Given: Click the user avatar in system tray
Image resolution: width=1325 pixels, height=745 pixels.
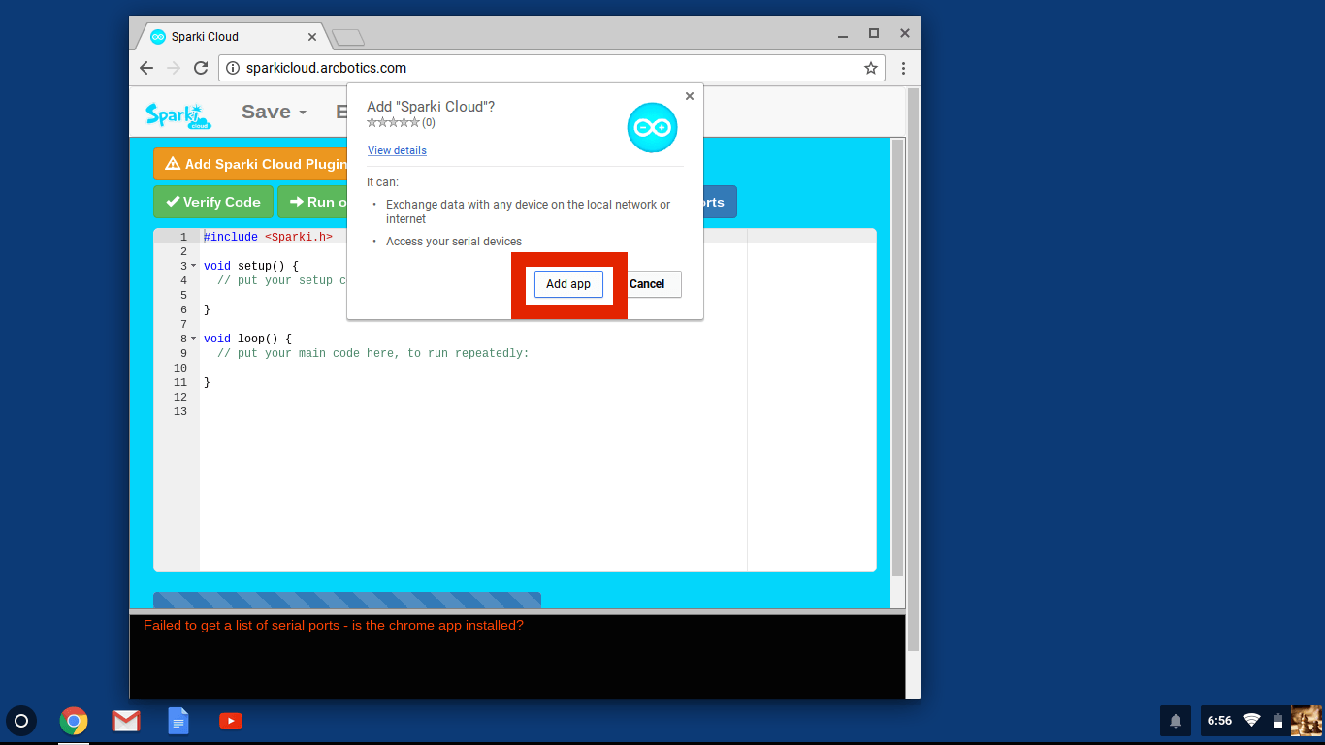Looking at the screenshot, I should pyautogui.click(x=1307, y=721).
